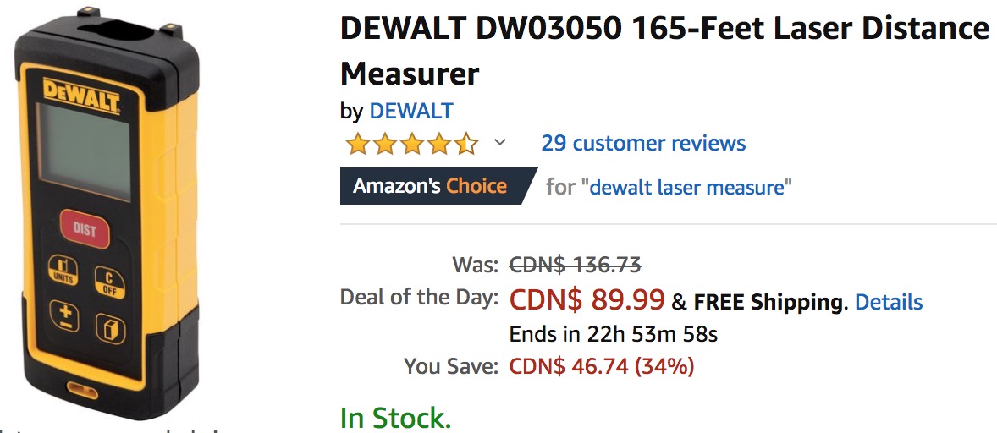Click the DEWALT DW03050 product title
This screenshot has width=997, height=433.
664,51
